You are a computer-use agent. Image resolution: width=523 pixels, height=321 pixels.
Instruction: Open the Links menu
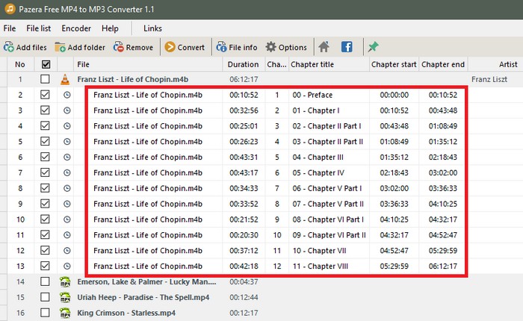click(152, 28)
